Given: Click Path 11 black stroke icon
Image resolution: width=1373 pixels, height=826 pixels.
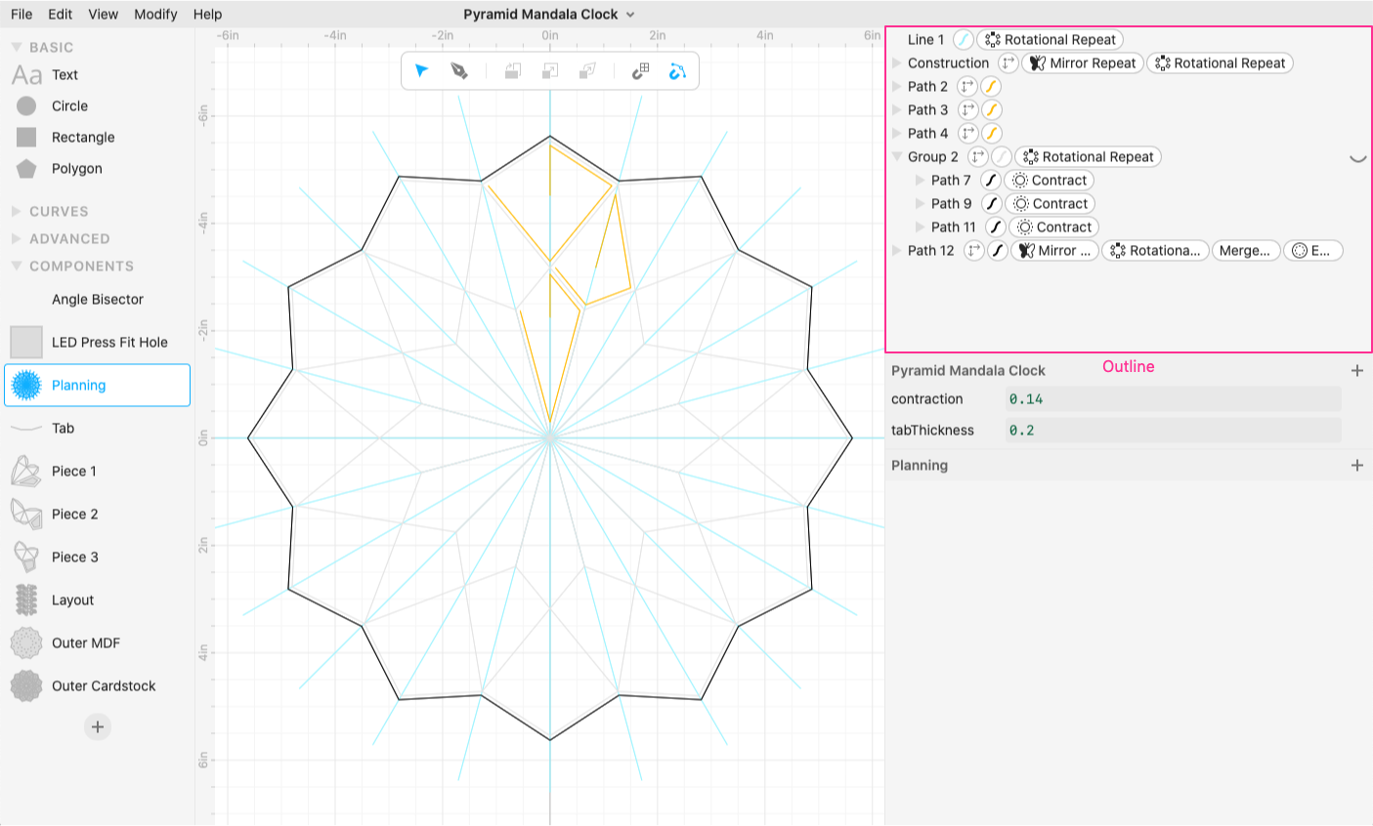Looking at the screenshot, I should pyautogui.click(x=995, y=227).
